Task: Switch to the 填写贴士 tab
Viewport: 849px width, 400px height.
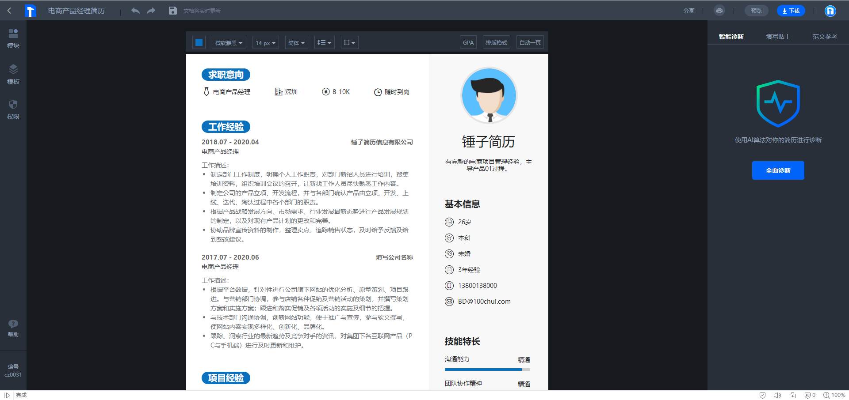Action: click(x=778, y=37)
